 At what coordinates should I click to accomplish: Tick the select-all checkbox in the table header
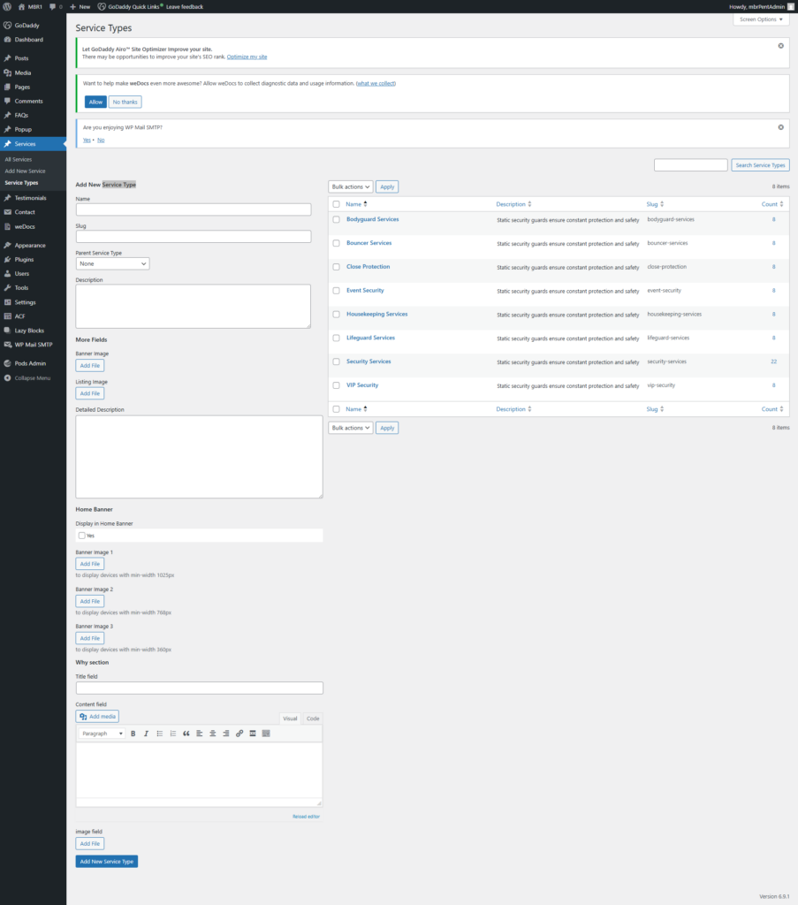pos(336,204)
